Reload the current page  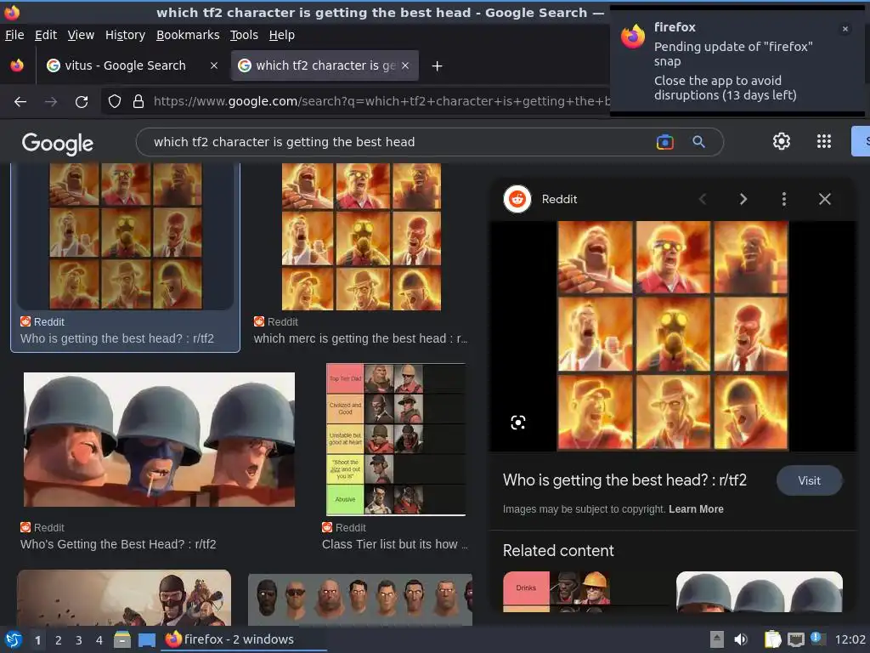click(82, 102)
